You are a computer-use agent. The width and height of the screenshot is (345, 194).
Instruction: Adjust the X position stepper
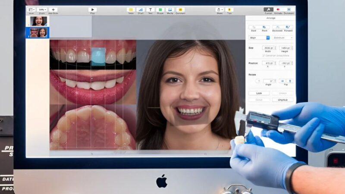(275, 63)
